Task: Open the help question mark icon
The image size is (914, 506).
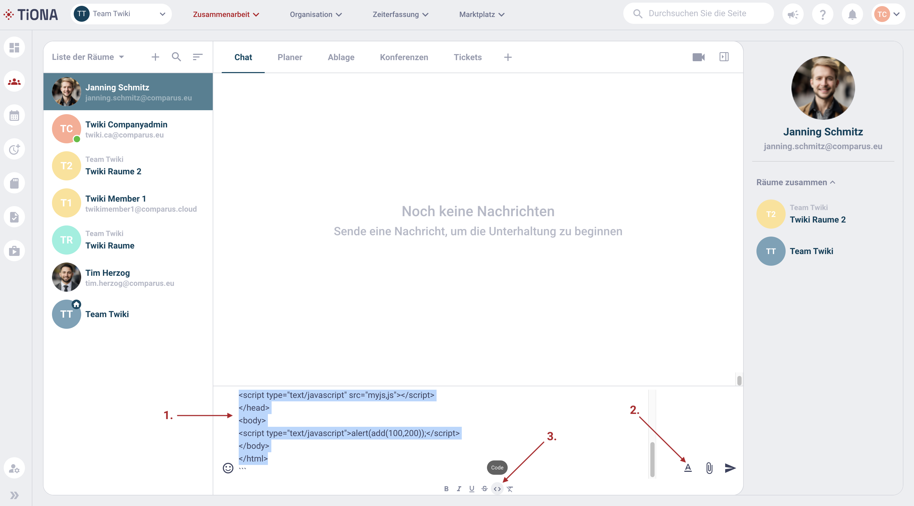Action: (x=822, y=14)
